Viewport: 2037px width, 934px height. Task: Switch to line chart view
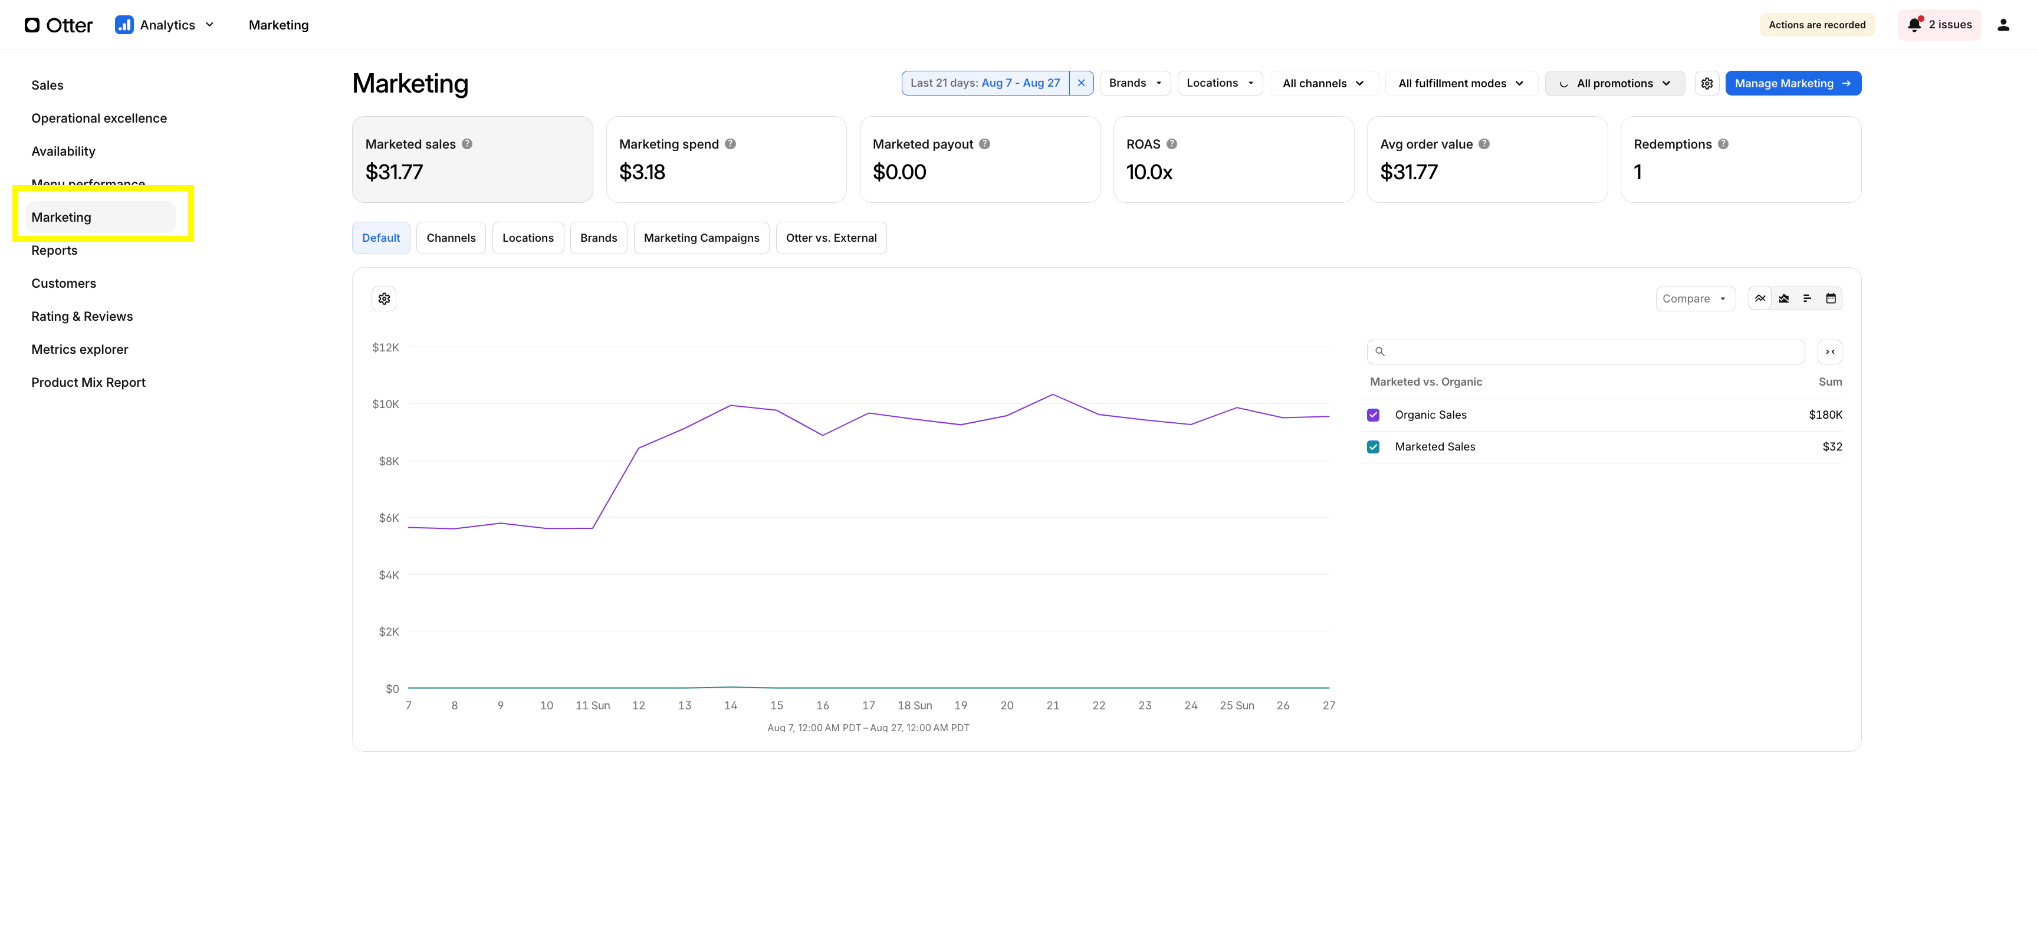pos(1759,298)
